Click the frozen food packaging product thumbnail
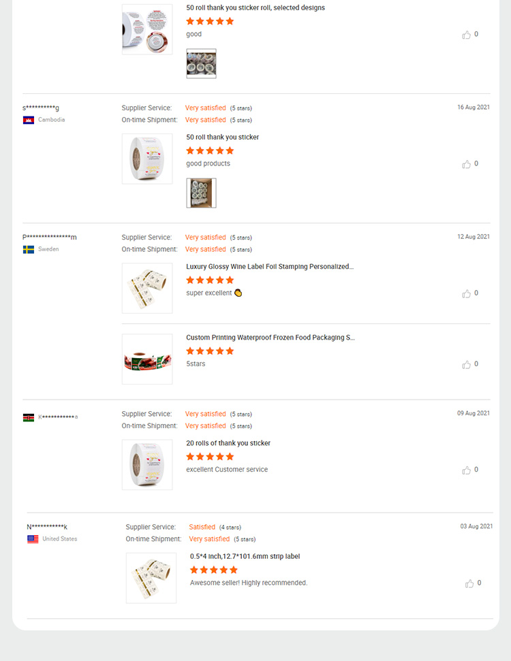 [147, 359]
